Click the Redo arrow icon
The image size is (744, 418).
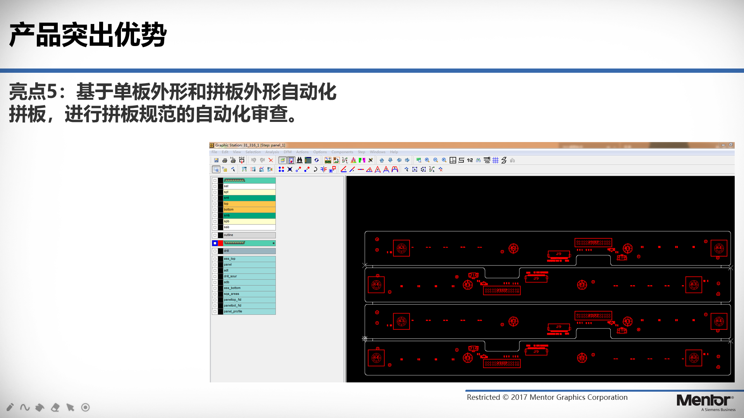point(262,160)
